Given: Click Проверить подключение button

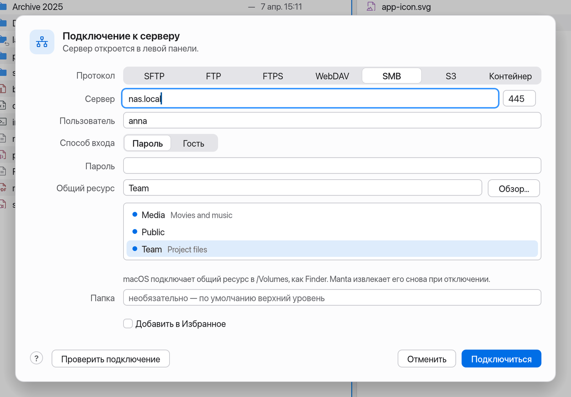Looking at the screenshot, I should (x=111, y=359).
